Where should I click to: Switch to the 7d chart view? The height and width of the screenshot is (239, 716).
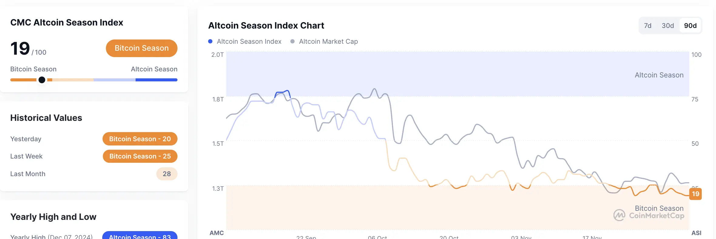coord(648,26)
